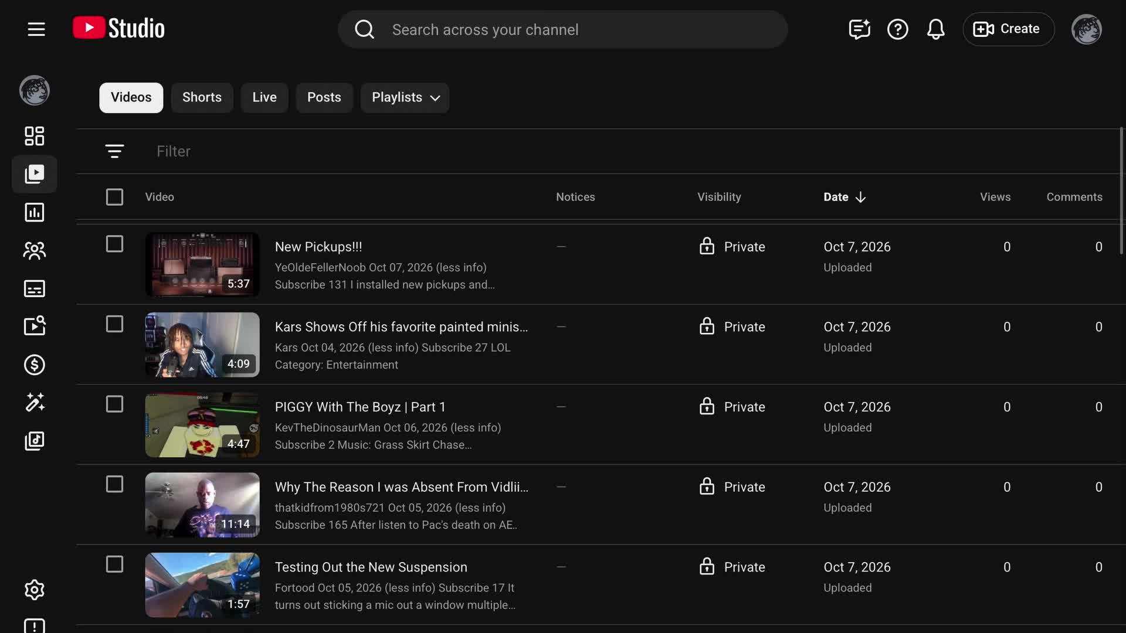Open the PIGGY With The Boyz thumbnail
1126x633 pixels.
tap(202, 425)
